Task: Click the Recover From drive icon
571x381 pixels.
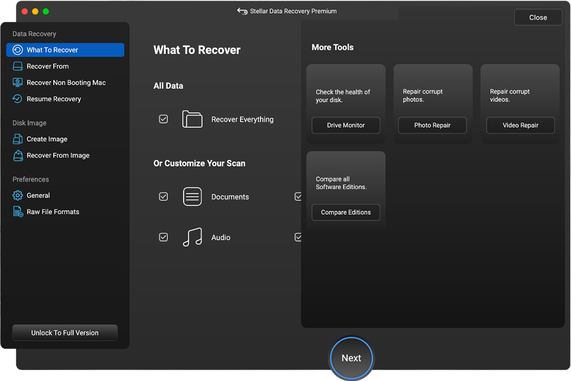Action: (17, 66)
